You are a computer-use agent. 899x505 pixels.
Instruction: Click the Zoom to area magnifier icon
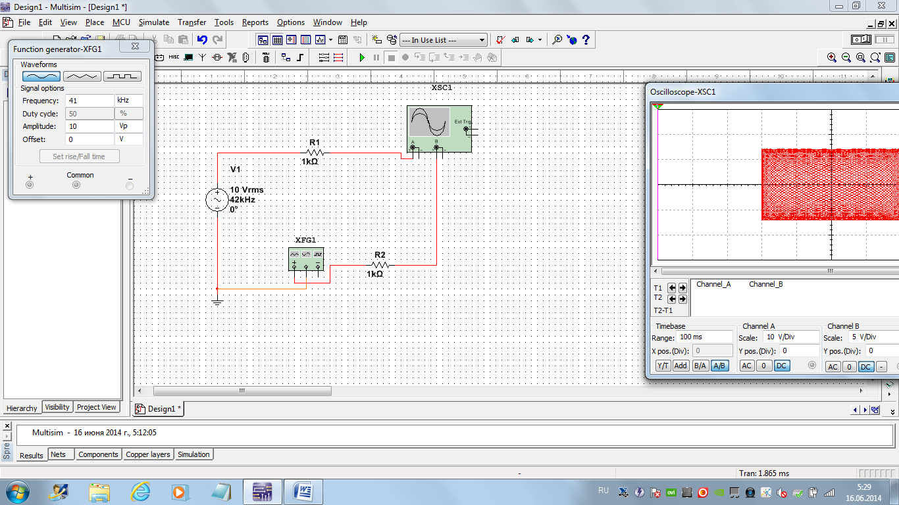861,58
